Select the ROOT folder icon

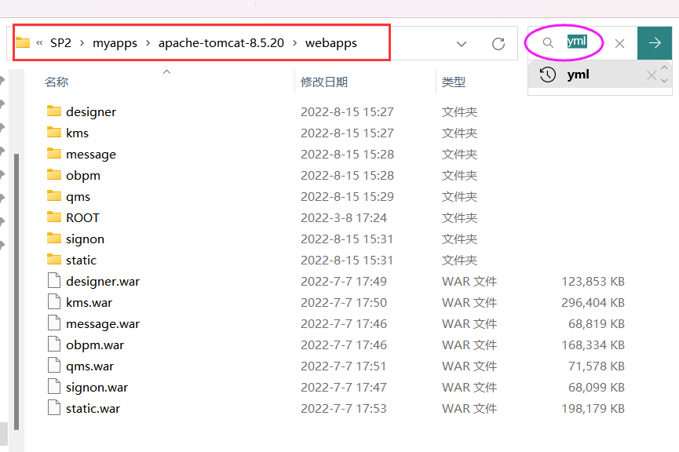(54, 217)
